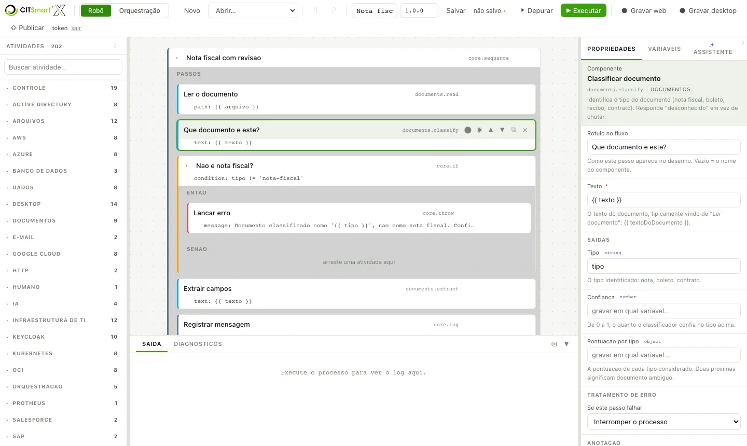747x446 pixels.
Task: Collapse the 'Nao e nota fiscal?' block
Action: (x=187, y=166)
